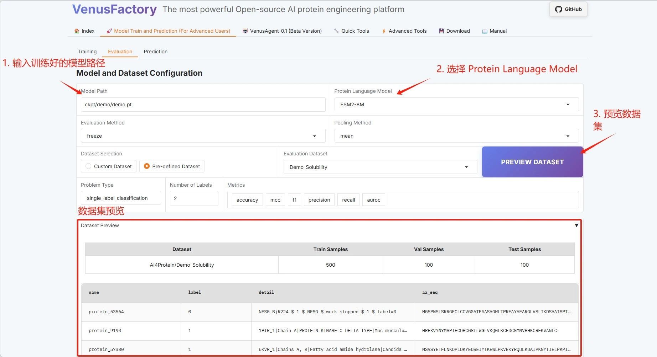Open the Pooling Method mean dropdown
657x357 pixels.
[456, 136]
